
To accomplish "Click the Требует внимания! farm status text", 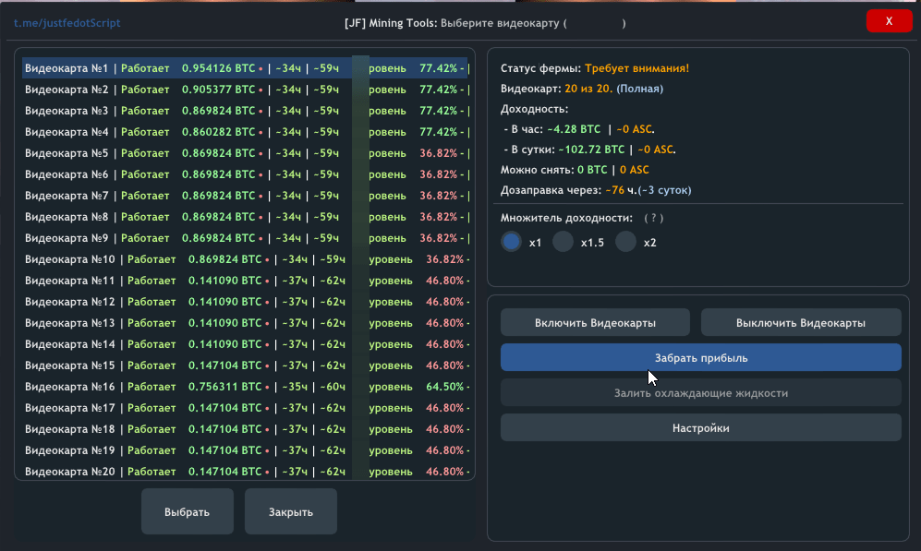I will coord(636,68).
